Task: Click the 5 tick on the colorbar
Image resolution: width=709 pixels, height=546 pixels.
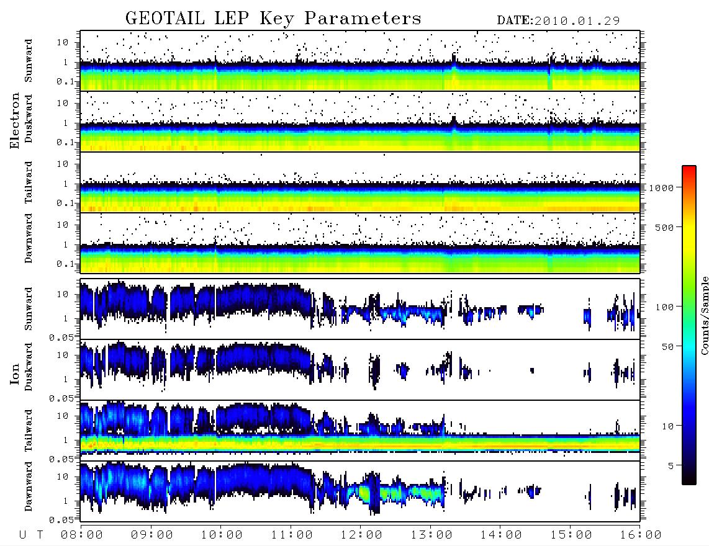Action: pyautogui.click(x=671, y=466)
